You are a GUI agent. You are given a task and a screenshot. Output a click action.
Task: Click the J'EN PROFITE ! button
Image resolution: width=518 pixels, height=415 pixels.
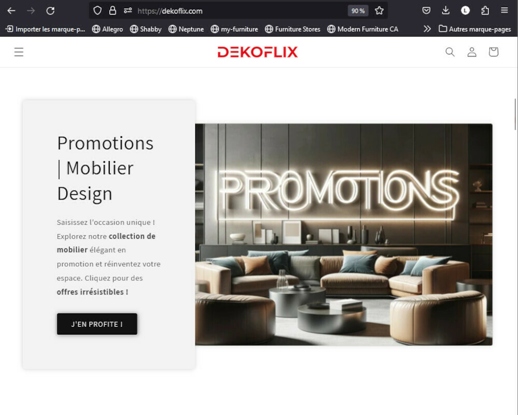(x=97, y=324)
